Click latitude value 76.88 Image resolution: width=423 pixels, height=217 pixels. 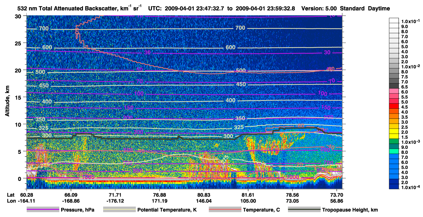pos(159,195)
